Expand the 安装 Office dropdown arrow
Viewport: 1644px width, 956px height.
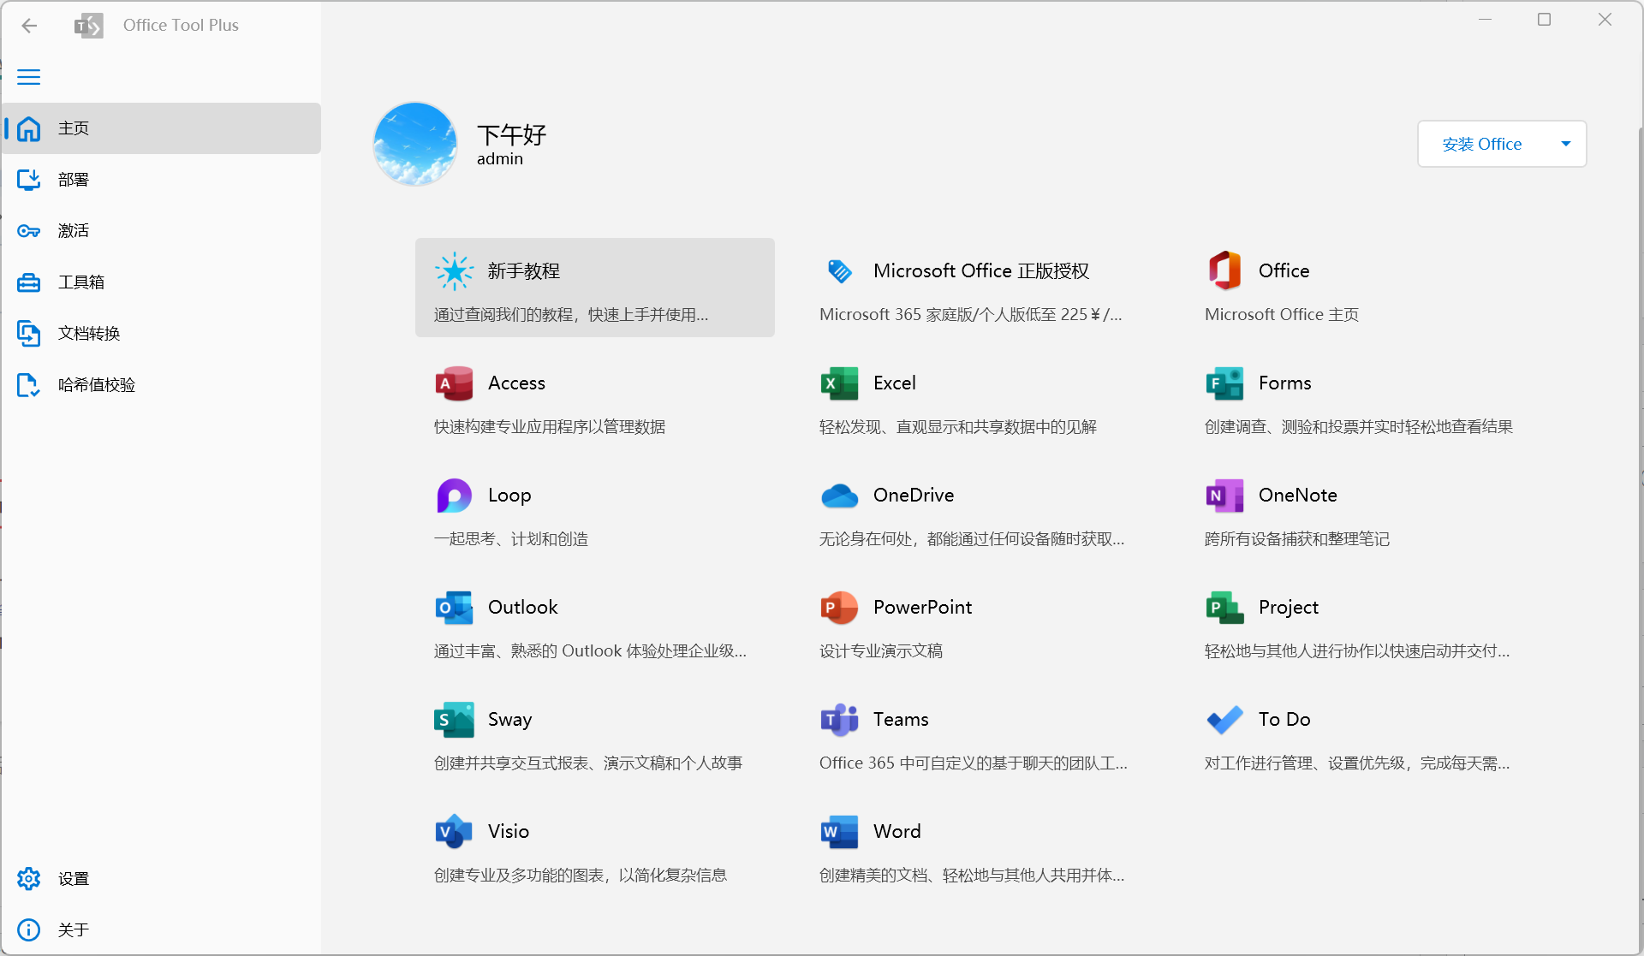coord(1566,144)
